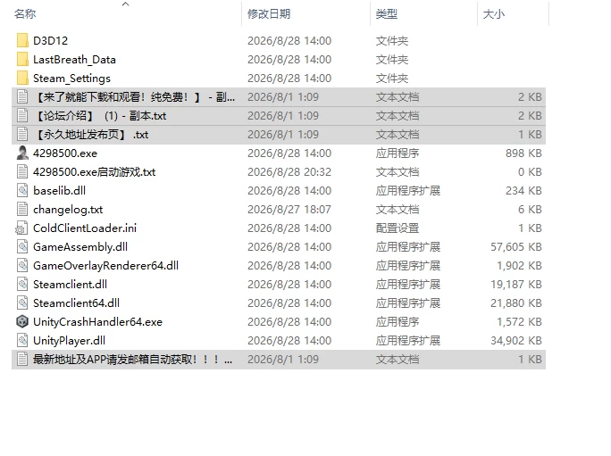This screenshot has width=611, height=456.
Task: Click the LastBreath_Data folder icon
Action: (22, 59)
